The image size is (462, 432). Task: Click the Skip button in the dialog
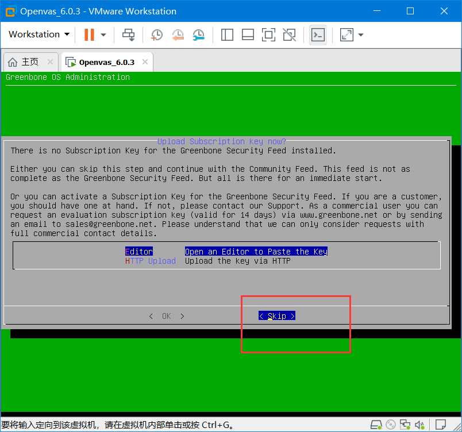[276, 316]
